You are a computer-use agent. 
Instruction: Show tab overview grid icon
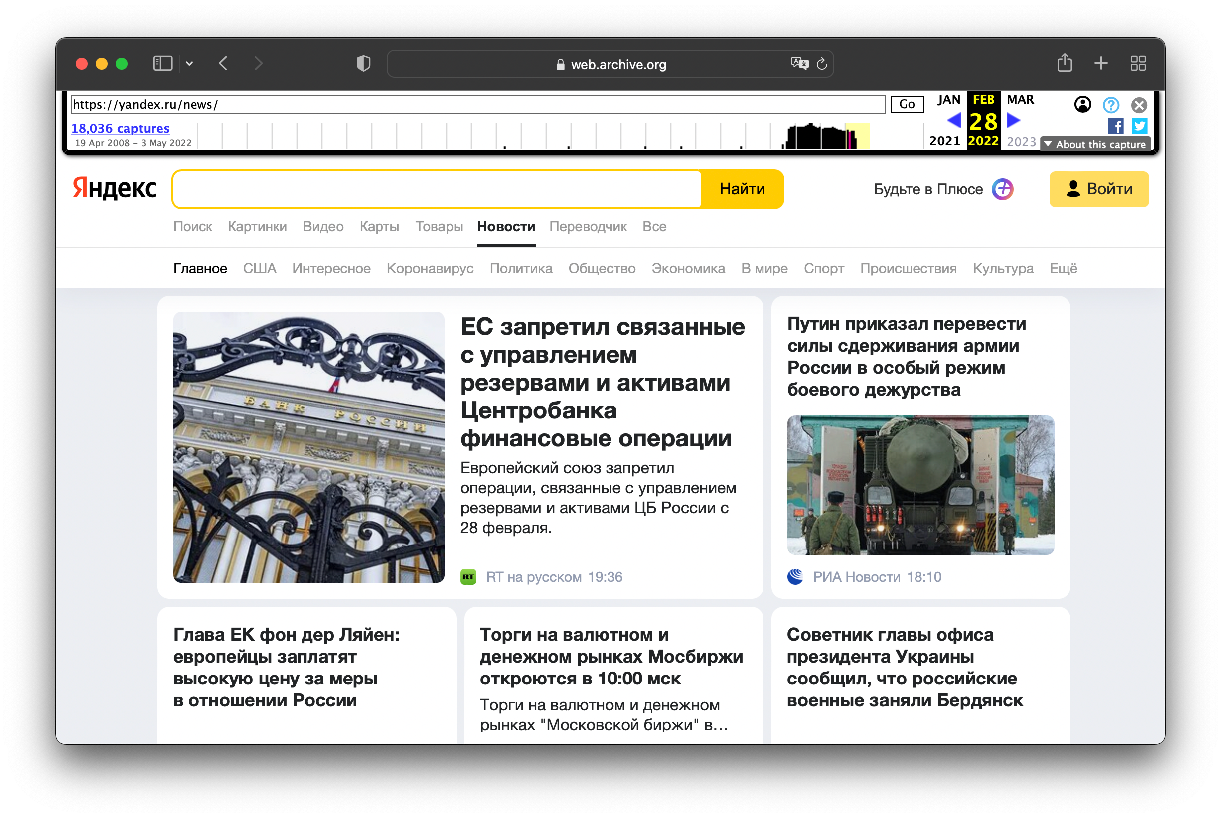1138,64
